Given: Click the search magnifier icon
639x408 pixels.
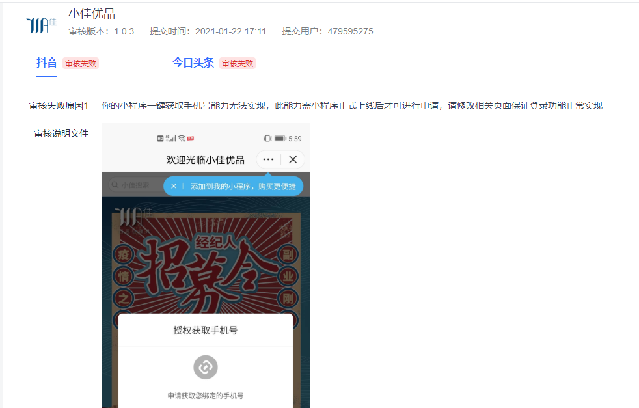Looking at the screenshot, I should (x=115, y=185).
